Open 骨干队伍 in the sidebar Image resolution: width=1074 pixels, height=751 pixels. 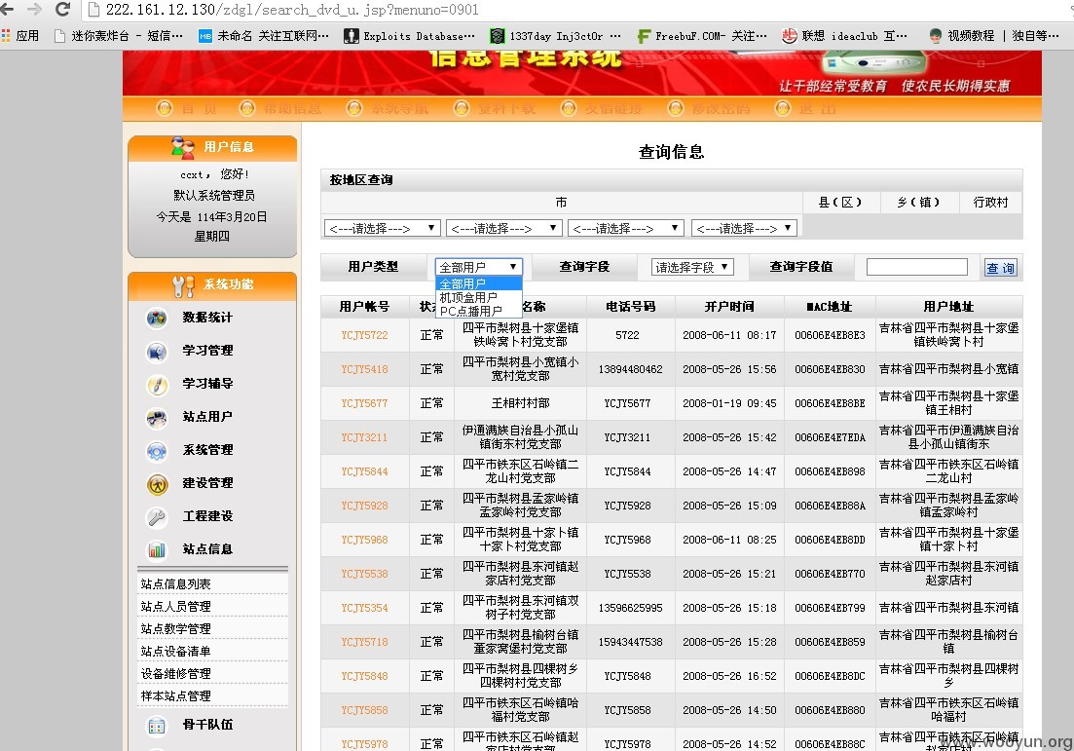(207, 725)
